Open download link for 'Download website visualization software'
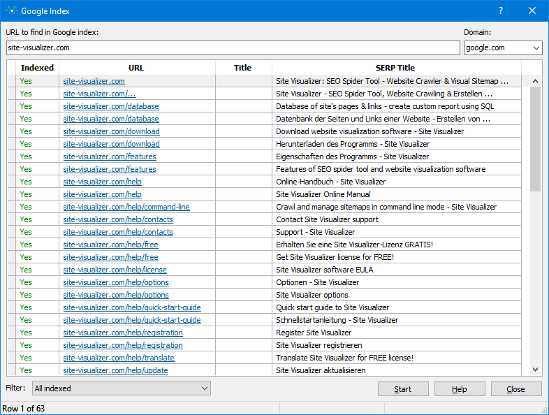The height and width of the screenshot is (415, 549). pos(111,131)
